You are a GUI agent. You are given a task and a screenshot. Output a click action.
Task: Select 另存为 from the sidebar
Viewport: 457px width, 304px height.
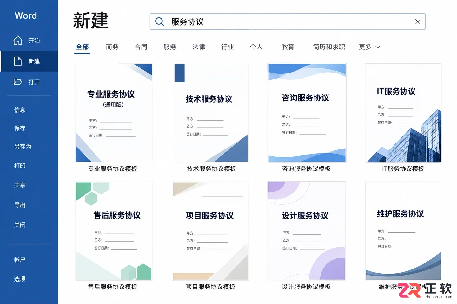pyautogui.click(x=23, y=147)
